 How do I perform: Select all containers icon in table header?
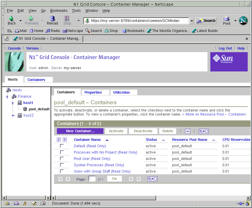pos(59,139)
